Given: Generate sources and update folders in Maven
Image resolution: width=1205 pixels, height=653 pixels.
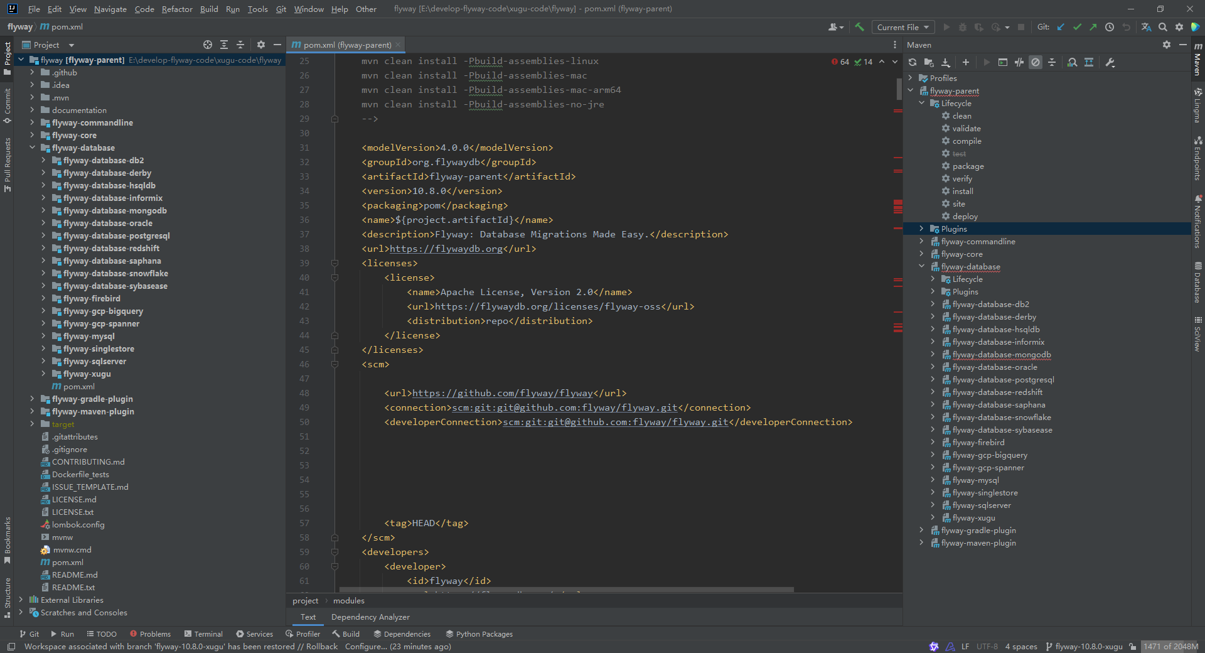Looking at the screenshot, I should (x=929, y=62).
